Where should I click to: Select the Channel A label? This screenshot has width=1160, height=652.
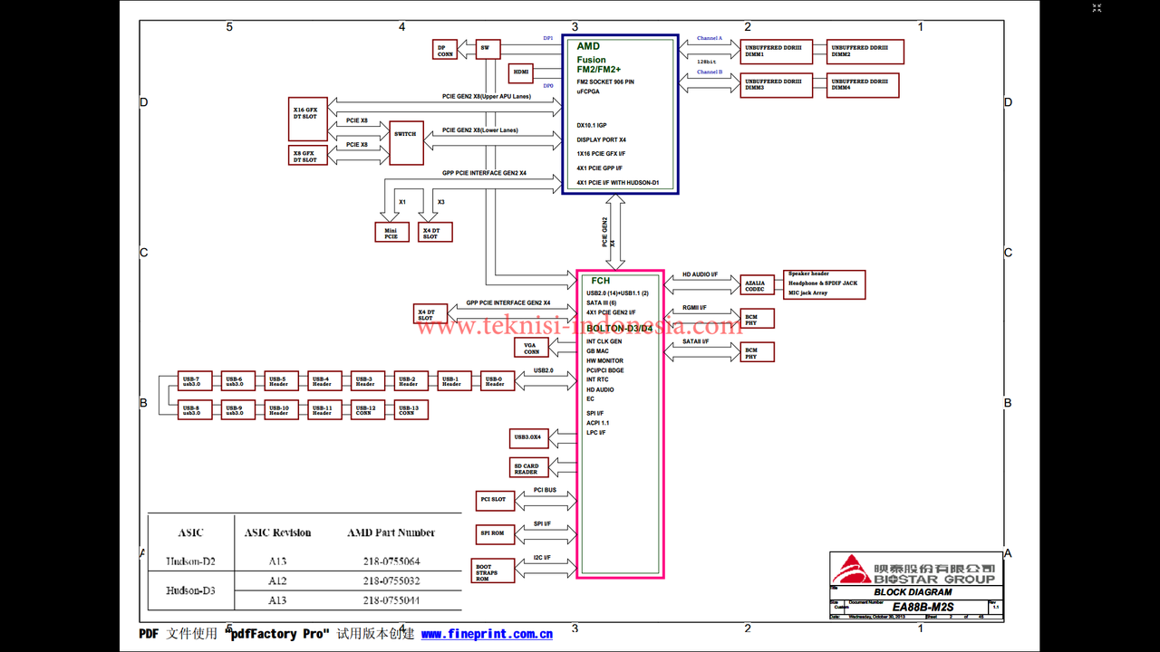[710, 39]
